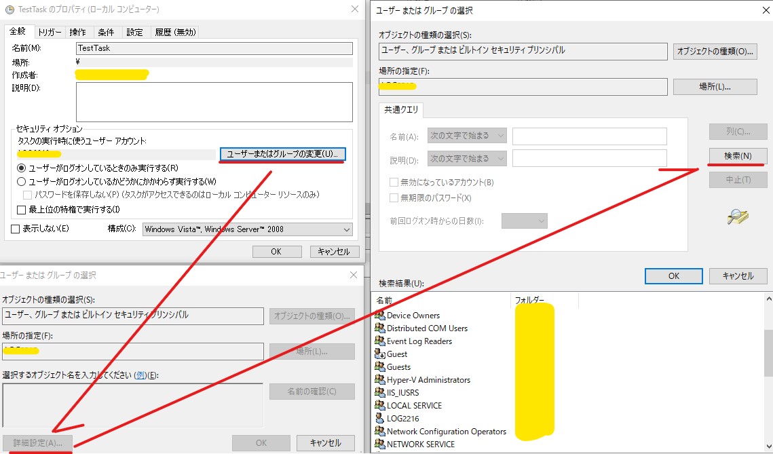Toggle 無効になっているアカウント checkbox
This screenshot has height=454, width=773.
[x=394, y=182]
